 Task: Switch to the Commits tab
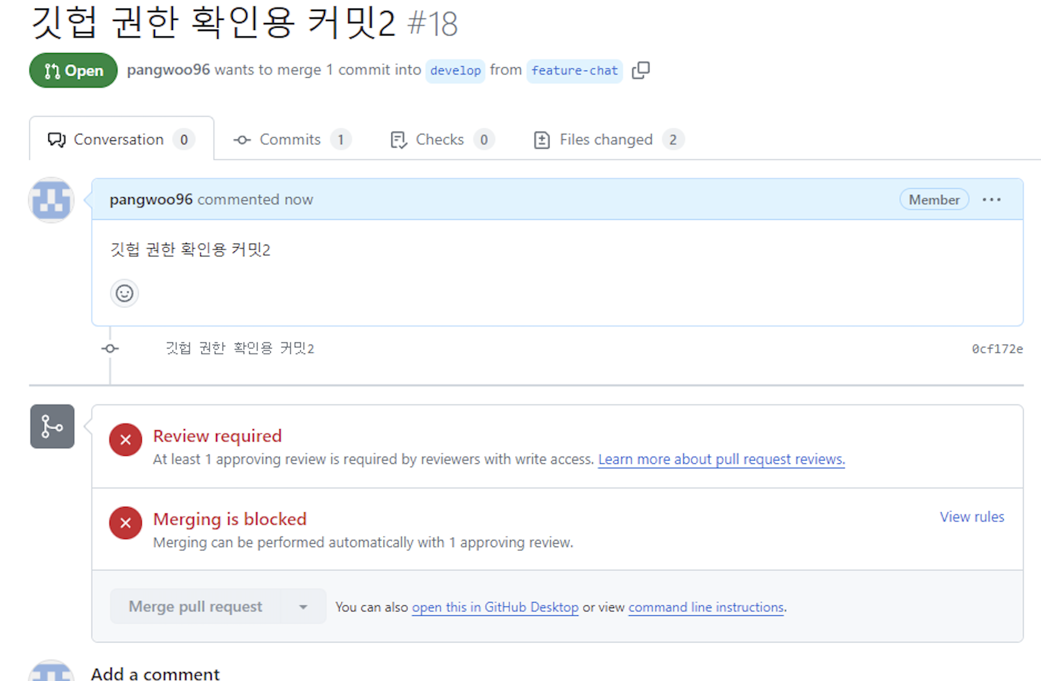[292, 139]
